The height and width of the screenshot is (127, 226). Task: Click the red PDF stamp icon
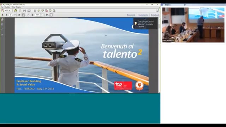(46, 11)
